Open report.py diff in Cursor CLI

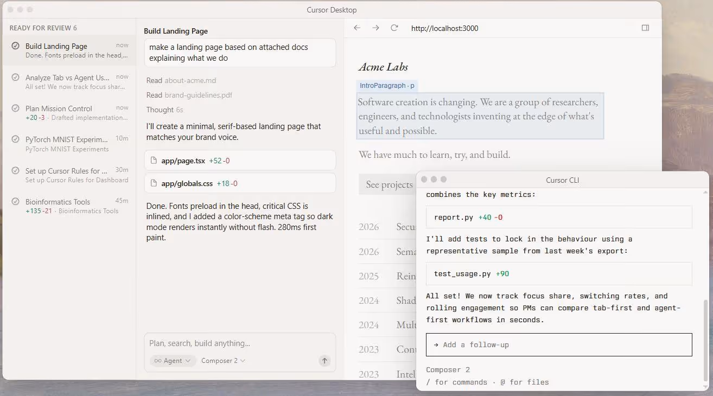[559, 217]
